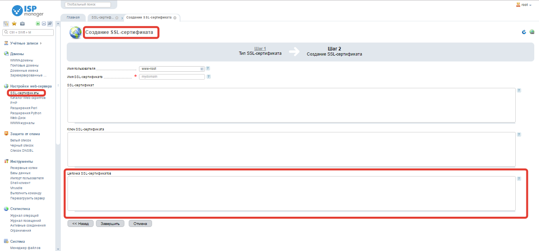The width and height of the screenshot is (539, 251).
Task: Click the refresh icon in page header
Action: 524,32
